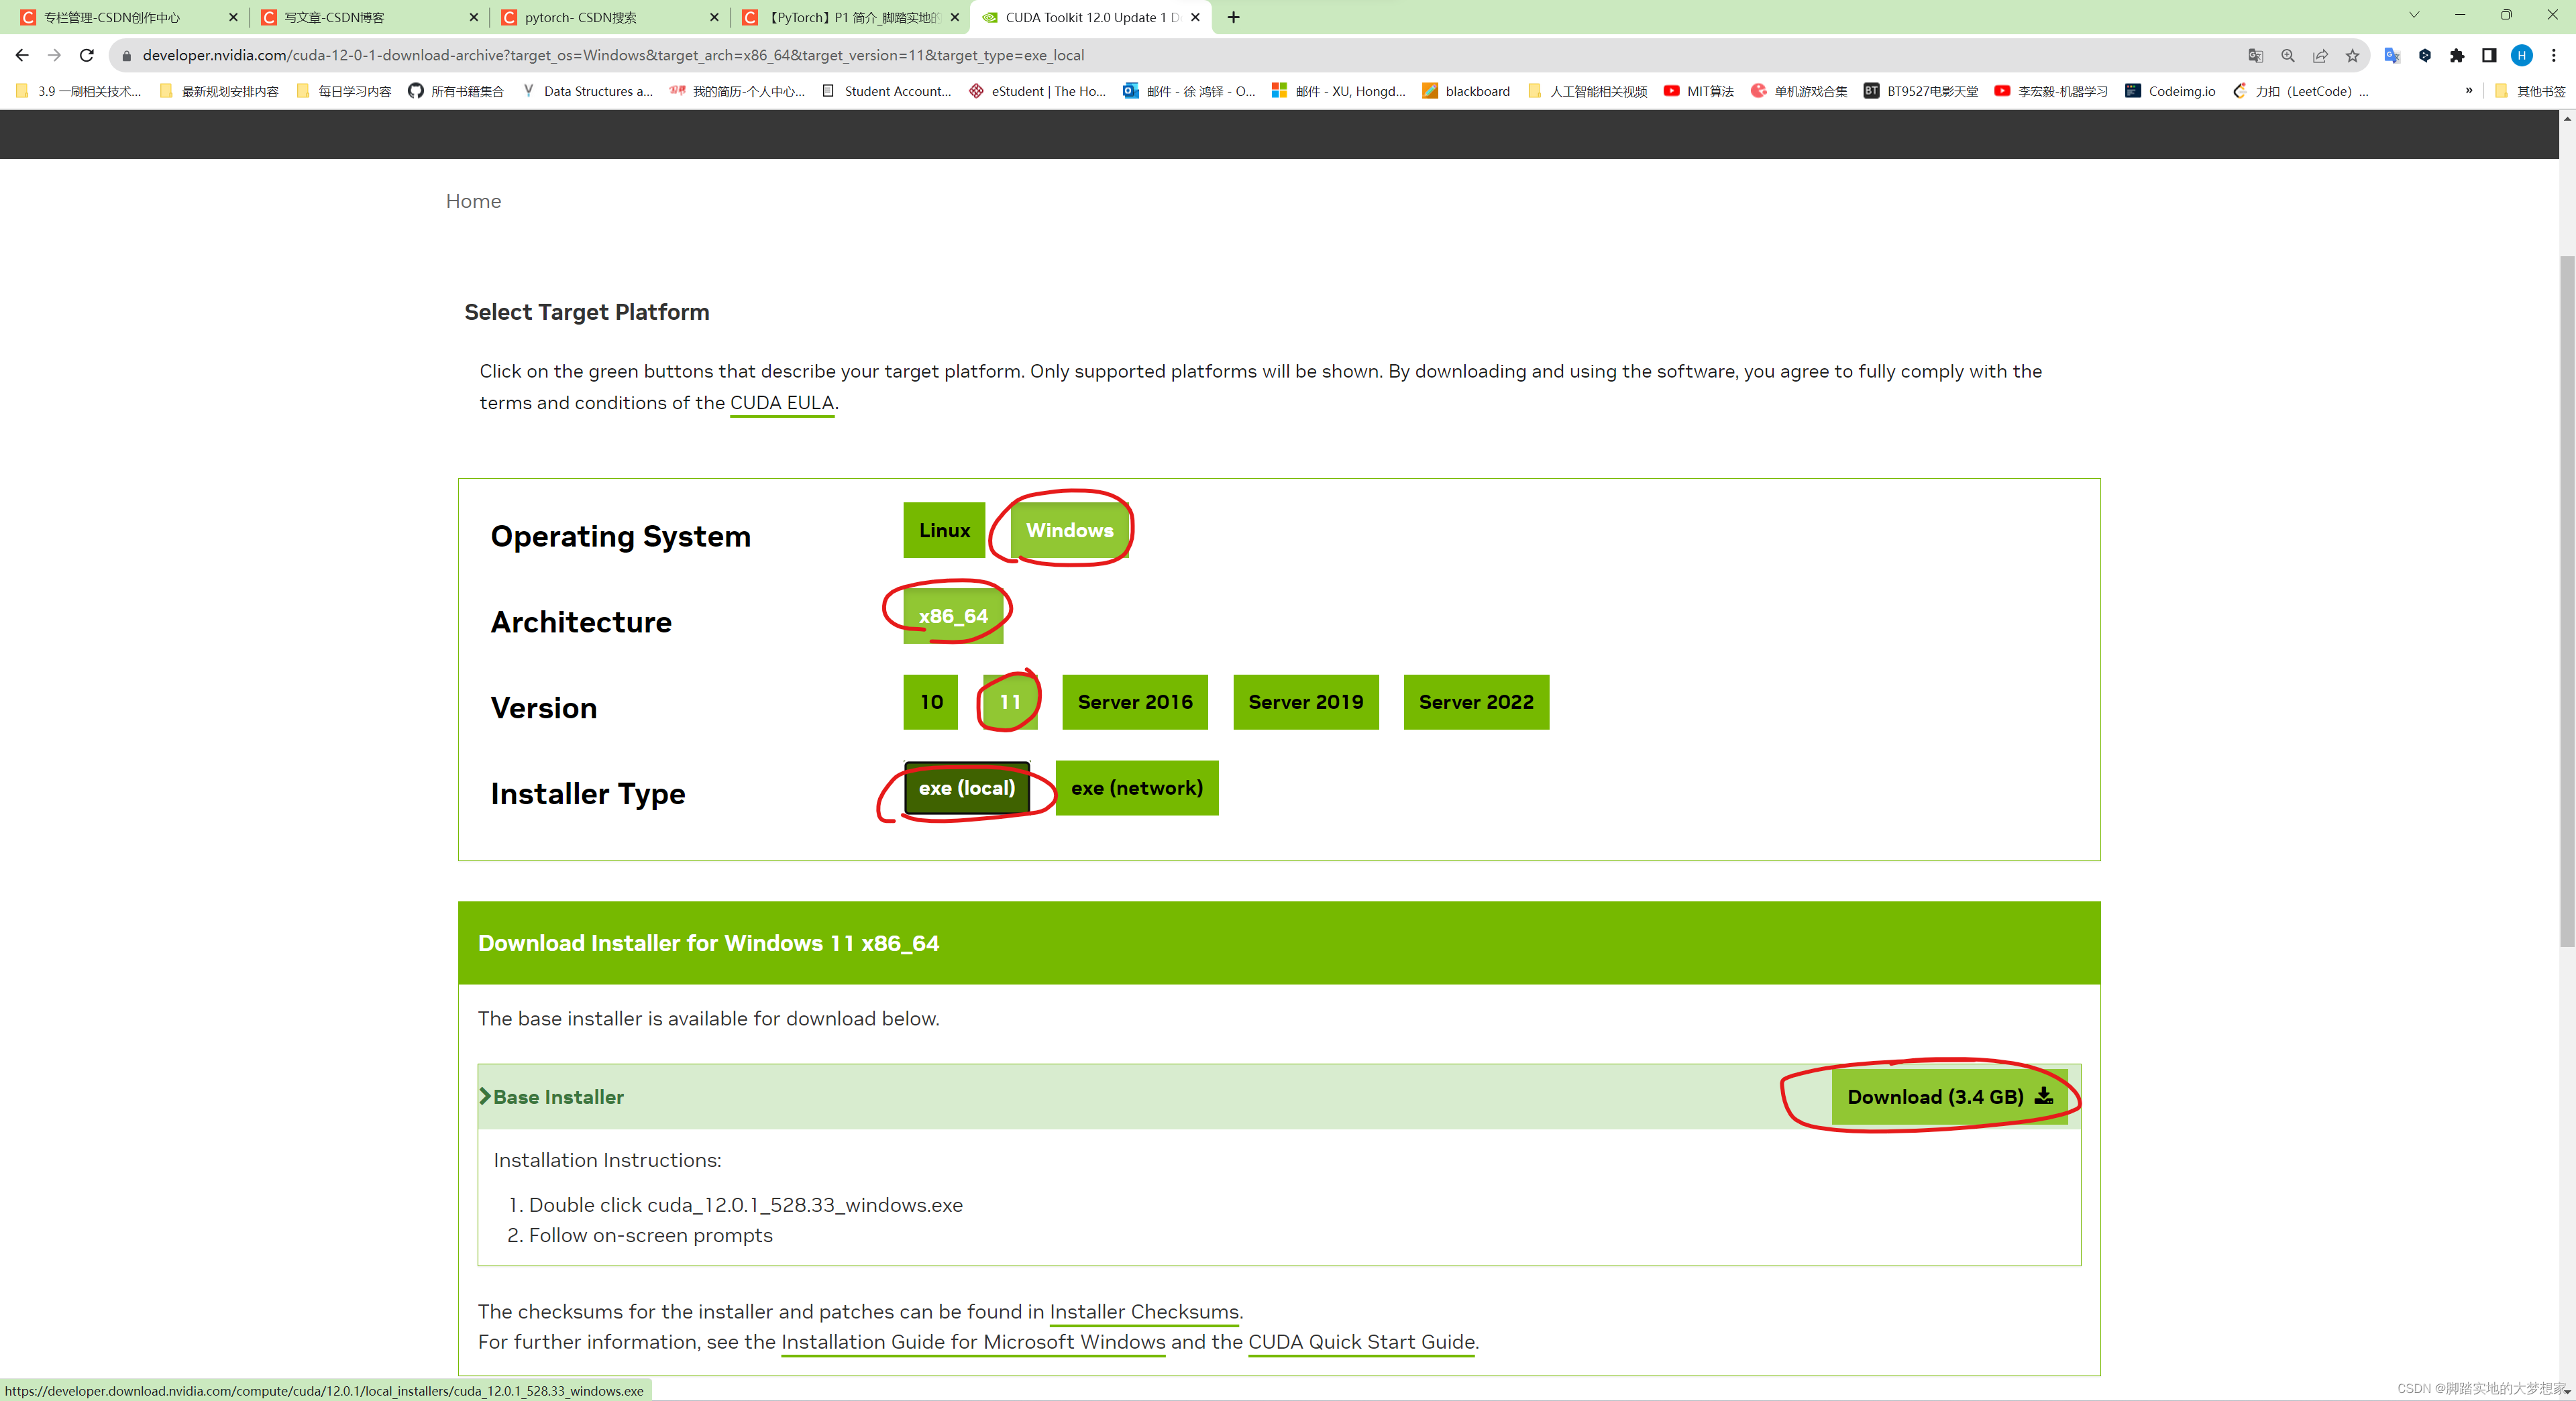Click the bookmark star icon in address bar
2576x1401 pixels.
(x=2352, y=56)
